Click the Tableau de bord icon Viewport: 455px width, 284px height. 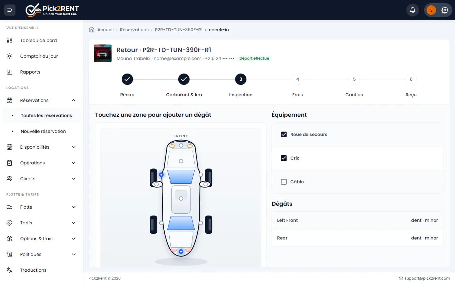click(x=9, y=40)
